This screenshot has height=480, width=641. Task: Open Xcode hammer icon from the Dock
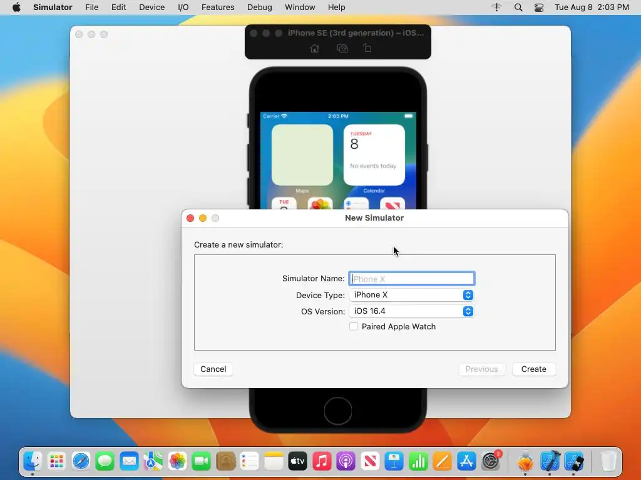tap(550, 461)
